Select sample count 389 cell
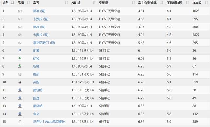 [195, 122]
